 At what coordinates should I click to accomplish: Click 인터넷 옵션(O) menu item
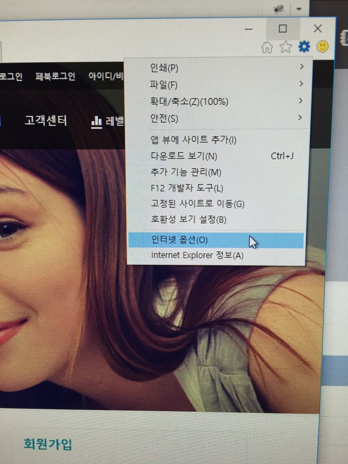click(216, 240)
